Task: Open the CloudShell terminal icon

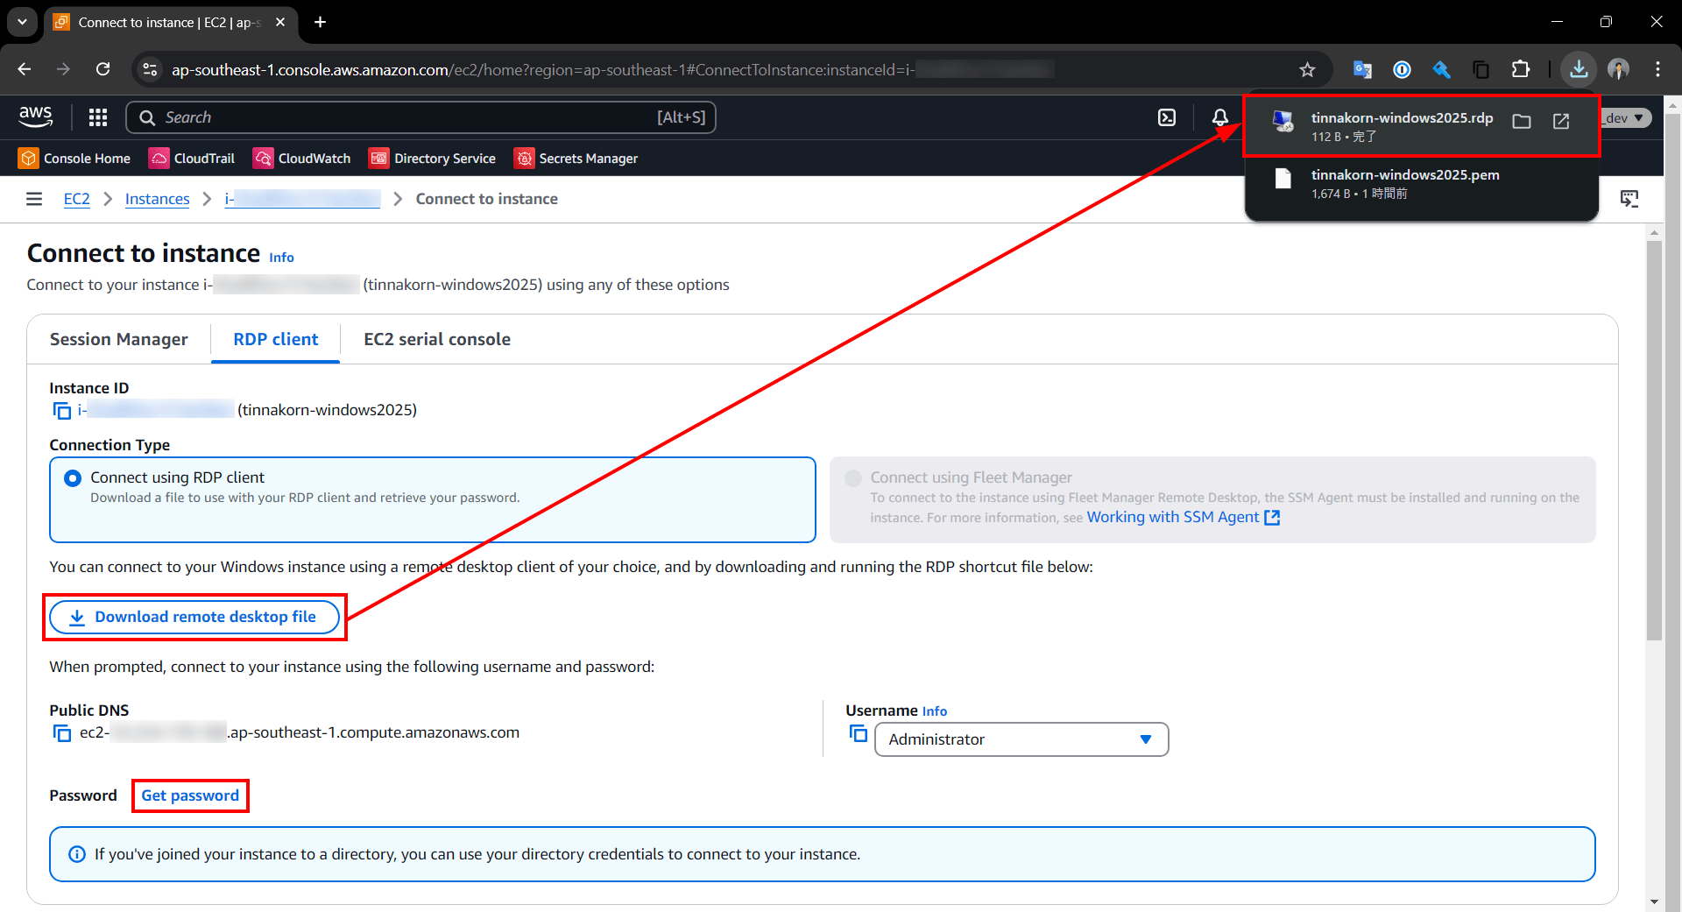Action: 1167,117
